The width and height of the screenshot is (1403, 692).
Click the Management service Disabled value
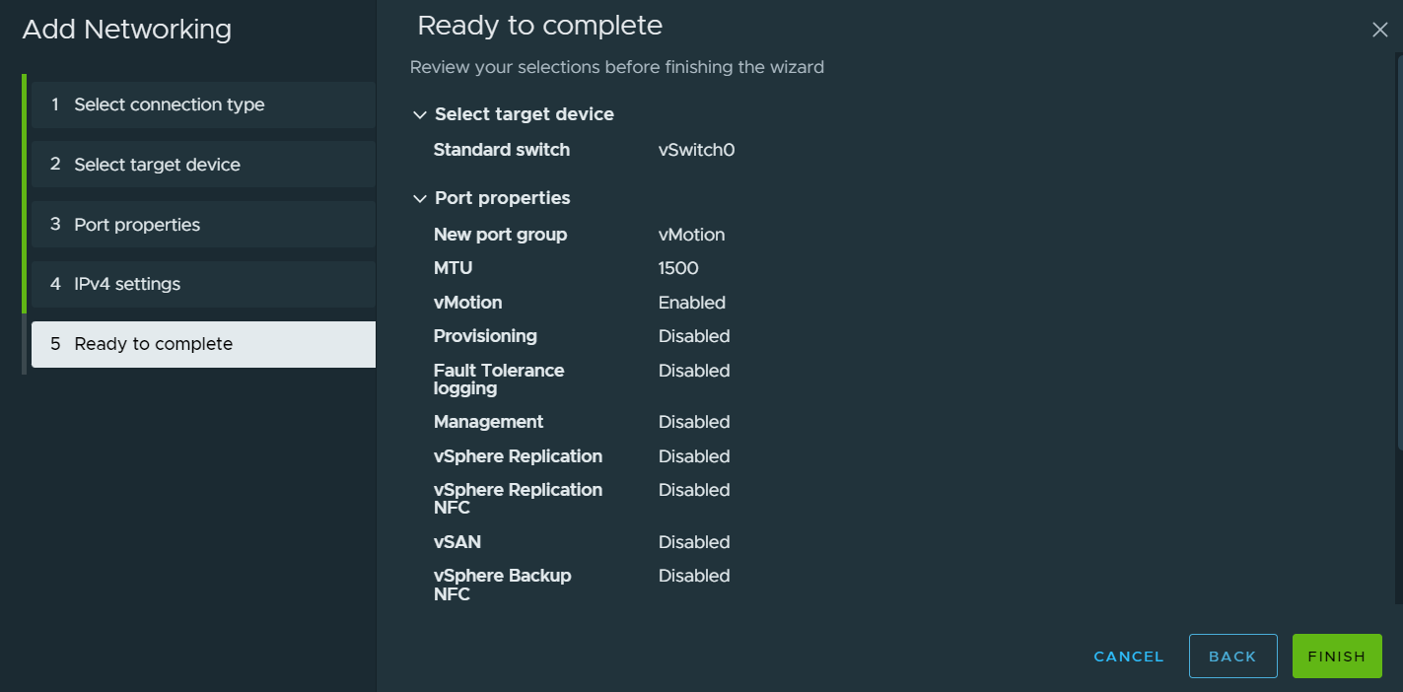[694, 422]
